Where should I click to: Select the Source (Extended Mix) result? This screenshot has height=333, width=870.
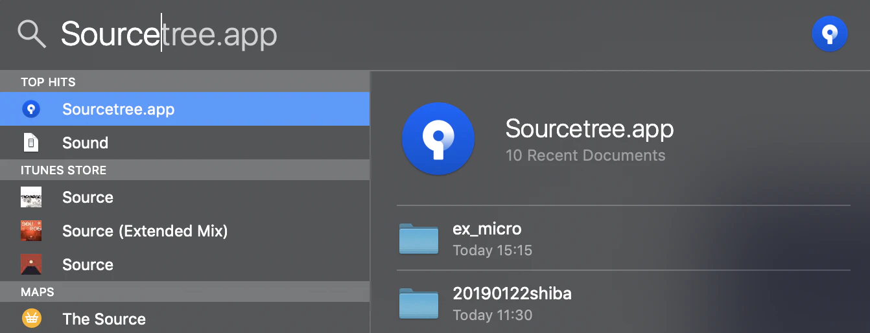(185, 231)
